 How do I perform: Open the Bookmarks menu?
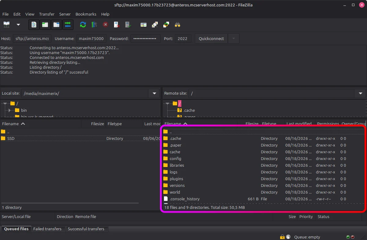point(86,14)
